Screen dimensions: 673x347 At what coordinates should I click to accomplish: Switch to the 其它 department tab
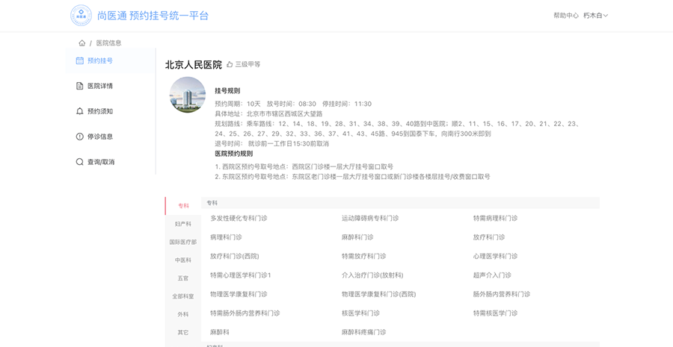tap(183, 332)
